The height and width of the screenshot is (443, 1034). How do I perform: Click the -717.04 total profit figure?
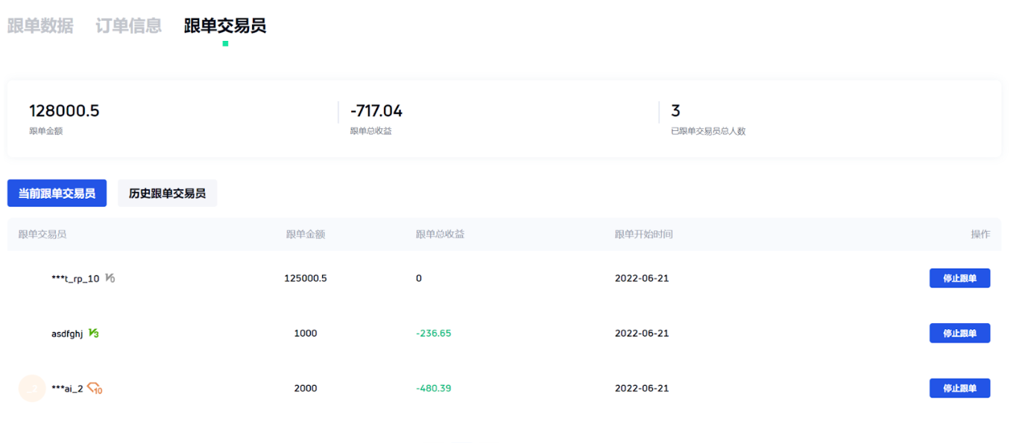pyautogui.click(x=376, y=111)
